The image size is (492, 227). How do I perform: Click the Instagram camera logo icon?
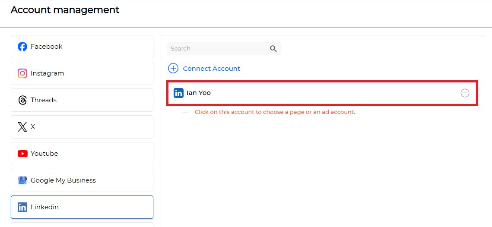[x=22, y=73]
